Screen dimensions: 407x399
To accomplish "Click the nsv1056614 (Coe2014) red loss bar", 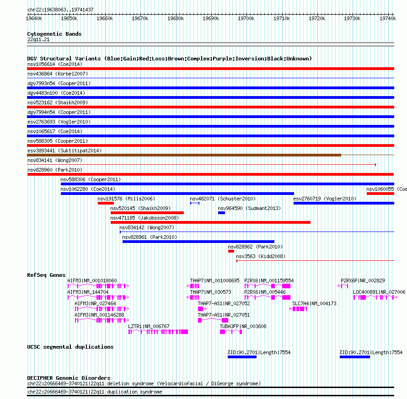I will 210,69.
